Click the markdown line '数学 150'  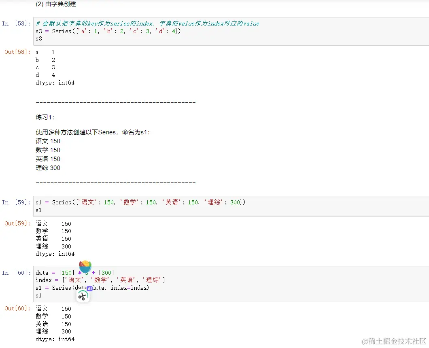click(x=48, y=150)
